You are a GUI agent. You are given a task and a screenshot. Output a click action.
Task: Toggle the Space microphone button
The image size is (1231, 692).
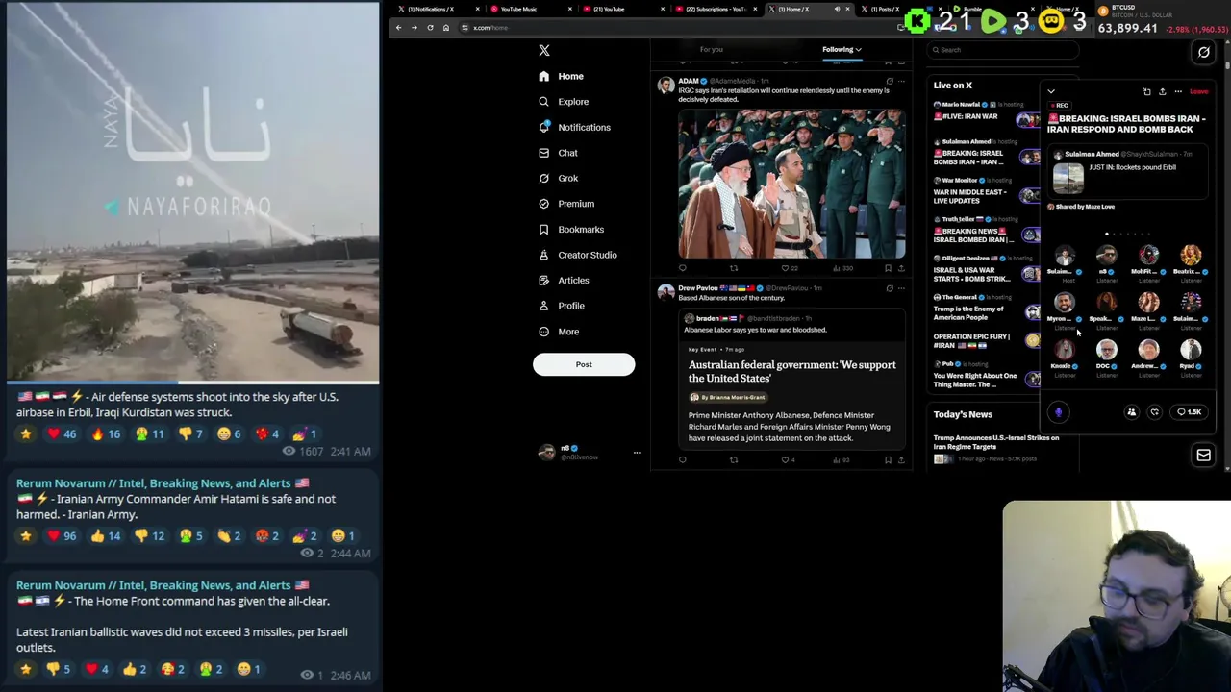(1058, 412)
